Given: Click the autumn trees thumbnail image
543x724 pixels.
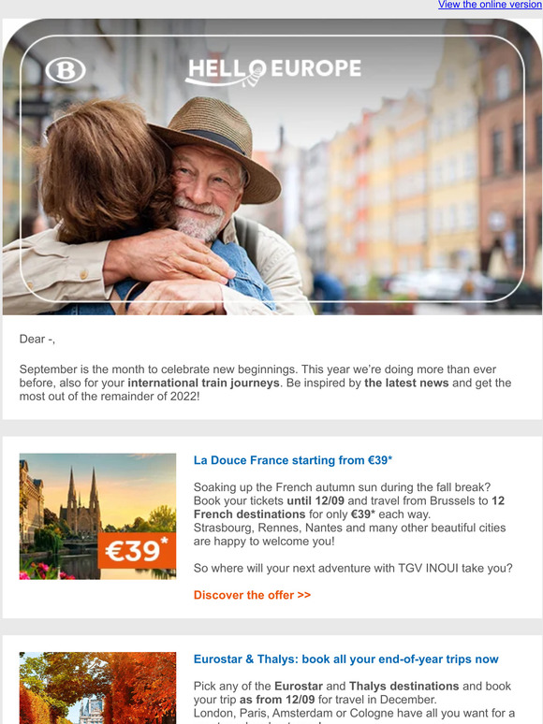Looking at the screenshot, I should tap(97, 688).
